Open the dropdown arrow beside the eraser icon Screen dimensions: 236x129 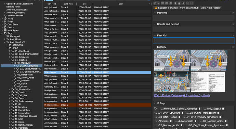[158, 3]
